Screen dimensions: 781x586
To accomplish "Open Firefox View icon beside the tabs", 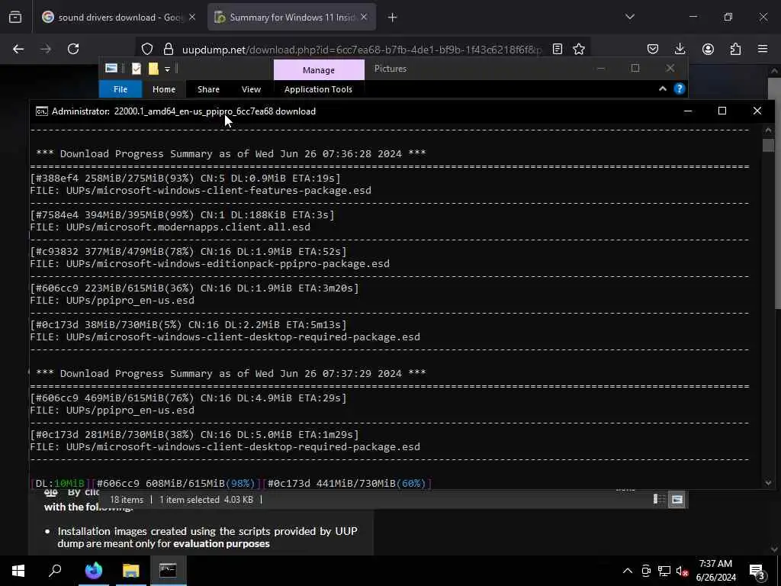I will (15, 18).
